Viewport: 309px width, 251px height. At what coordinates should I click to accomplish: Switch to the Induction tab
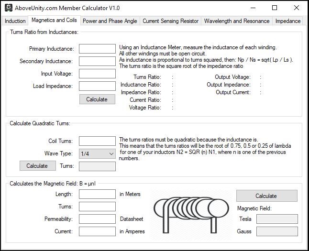(15, 21)
